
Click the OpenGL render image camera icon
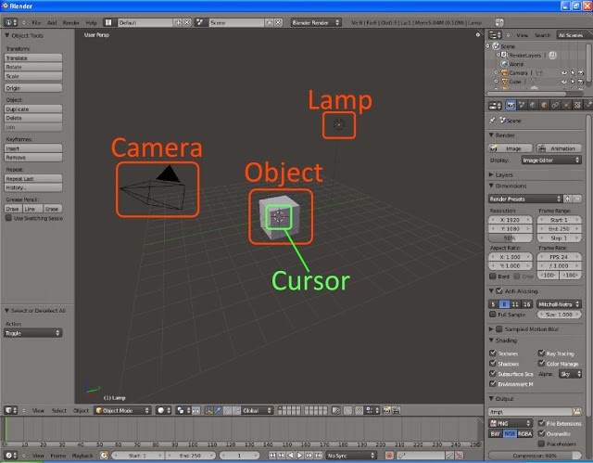(386, 410)
